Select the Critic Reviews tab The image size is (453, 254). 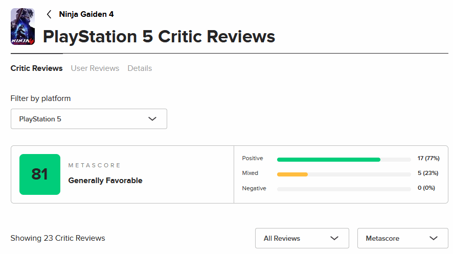[36, 68]
